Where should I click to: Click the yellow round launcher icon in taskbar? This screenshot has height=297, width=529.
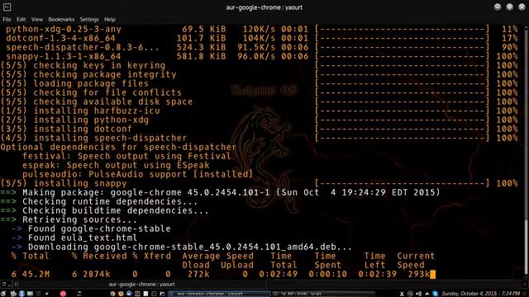(121, 294)
